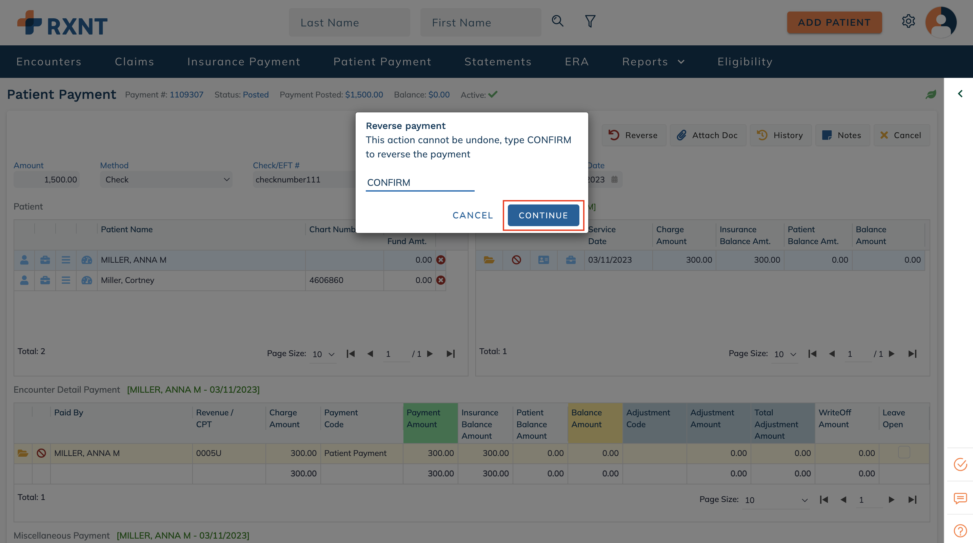Open Page Size dropdown in encounter table

click(x=785, y=354)
